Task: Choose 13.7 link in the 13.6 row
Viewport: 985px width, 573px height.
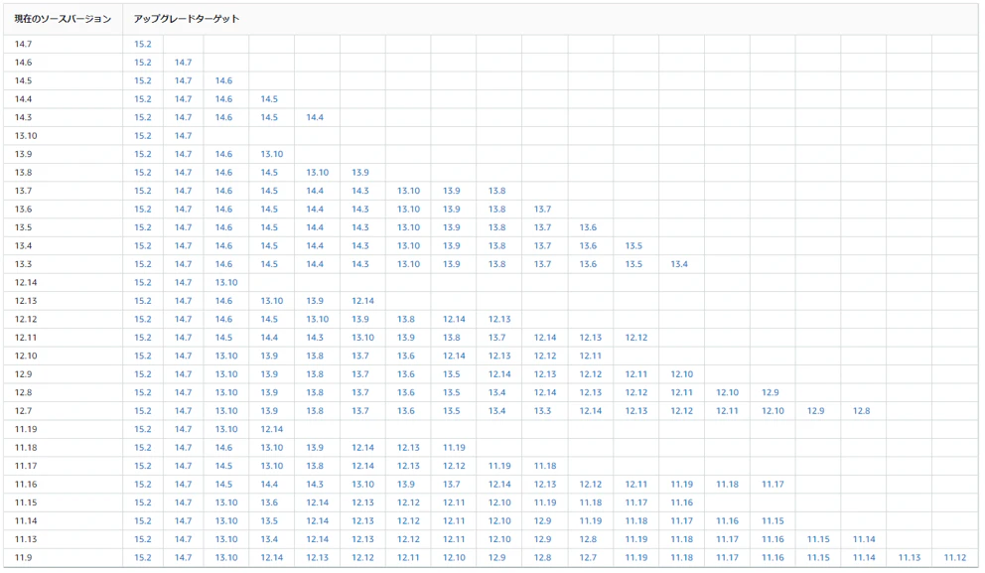Action: click(543, 210)
